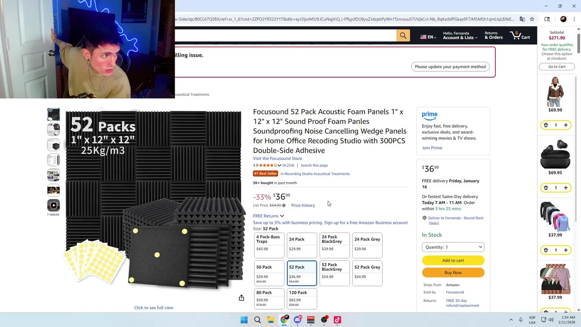The width and height of the screenshot is (581, 327).
Task: Open the EN language selector
Action: pyautogui.click(x=428, y=37)
